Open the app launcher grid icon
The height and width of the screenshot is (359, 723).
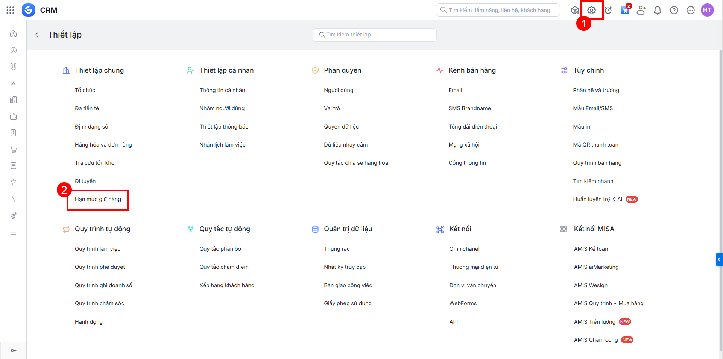pos(11,10)
